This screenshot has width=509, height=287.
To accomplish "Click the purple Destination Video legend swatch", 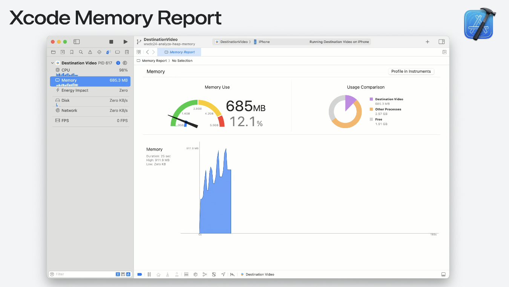I will pyautogui.click(x=371, y=99).
